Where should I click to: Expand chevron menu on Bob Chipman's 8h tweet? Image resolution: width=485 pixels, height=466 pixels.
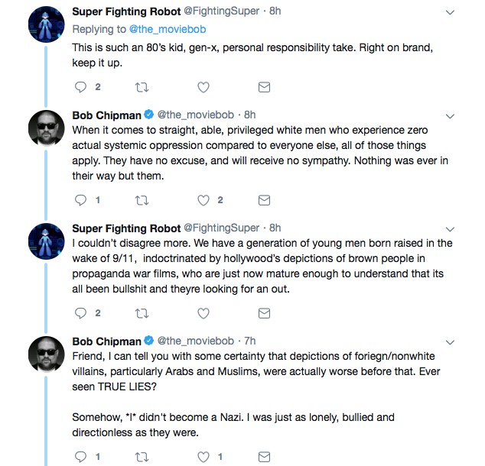point(450,116)
